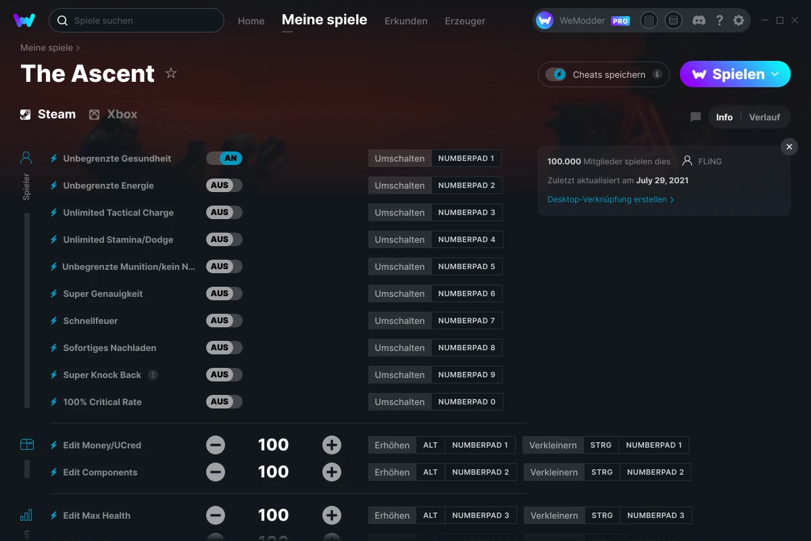The height and width of the screenshot is (541, 811).
Task: Increase Edit Max Health with plus button
Action: [332, 515]
